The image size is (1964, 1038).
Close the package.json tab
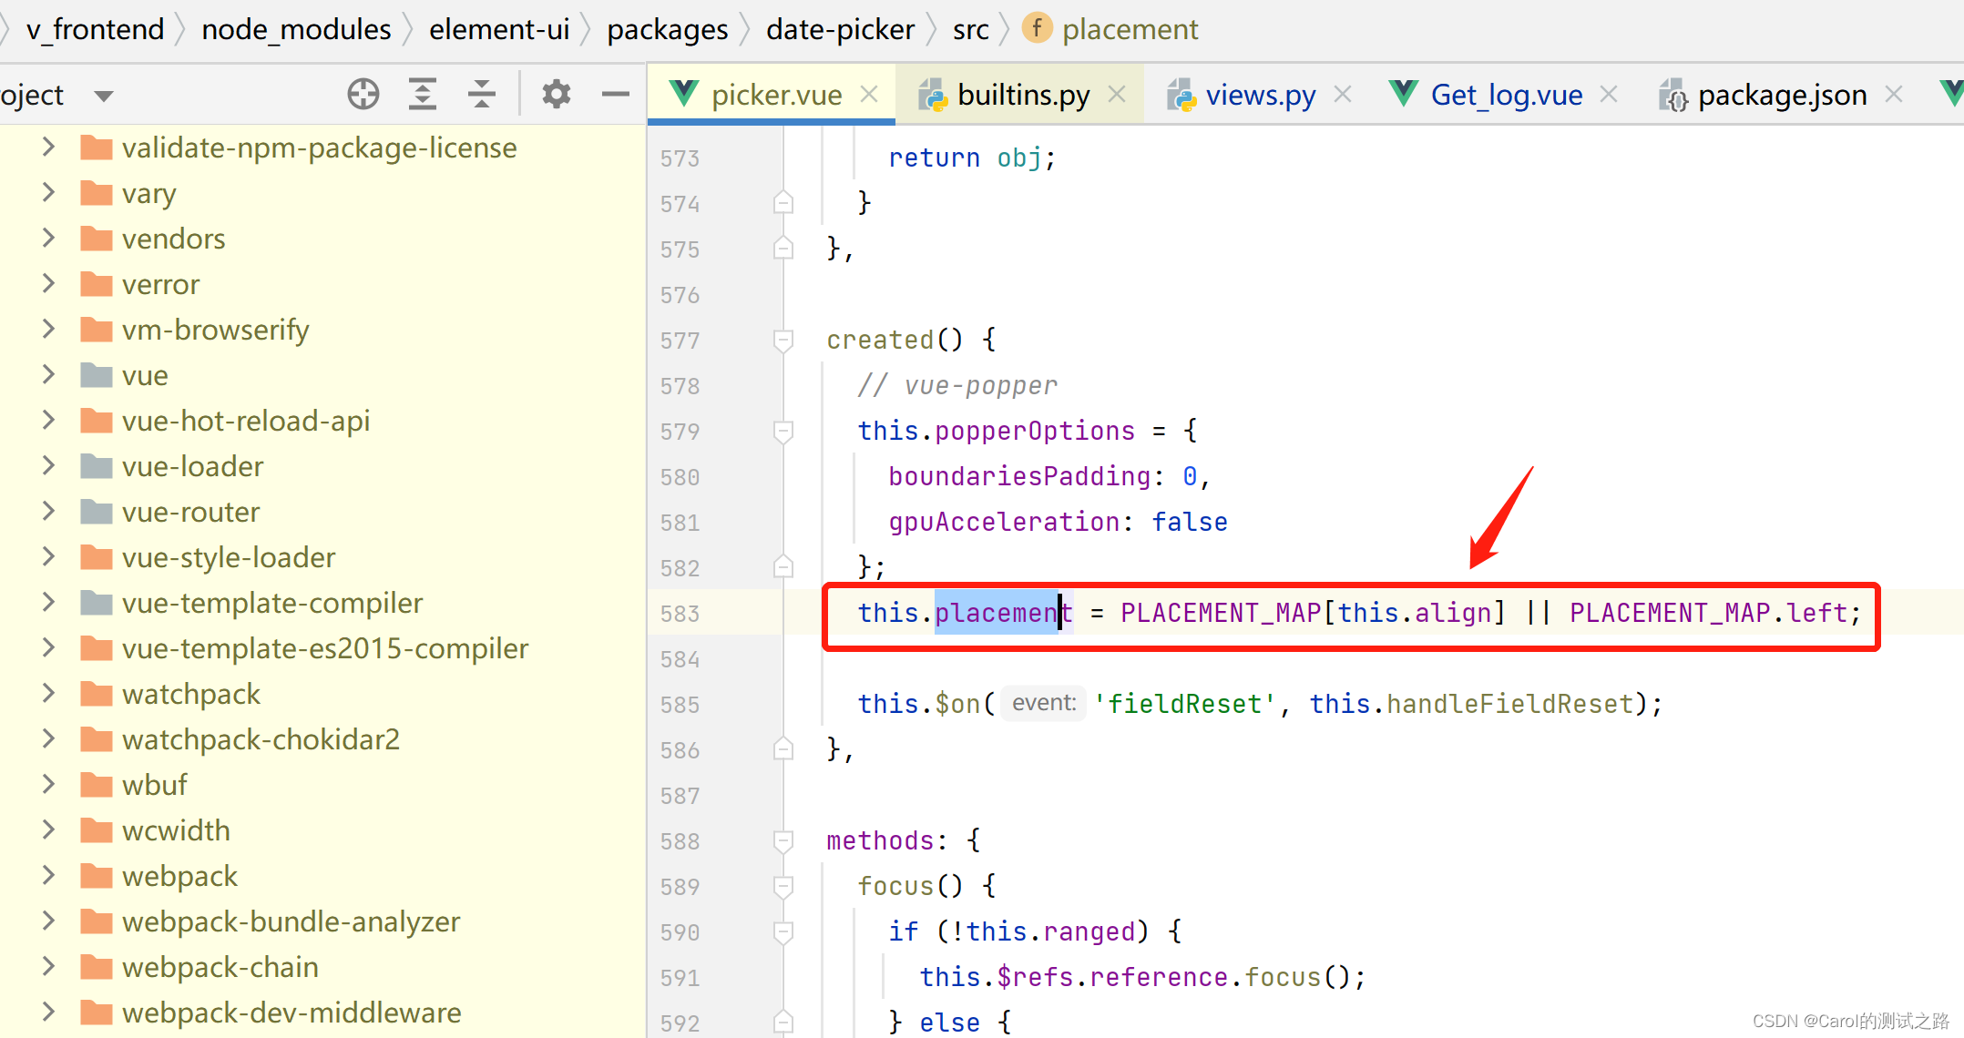tap(1894, 94)
